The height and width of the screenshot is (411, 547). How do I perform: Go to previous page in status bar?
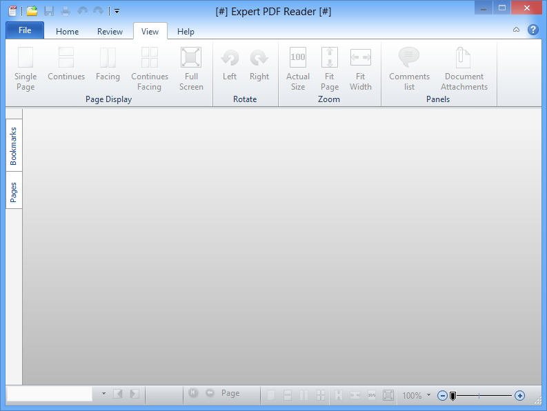click(210, 393)
